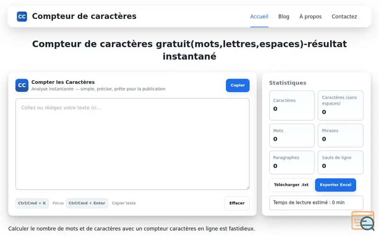The height and width of the screenshot is (237, 379).
Task: Click the CC icon beside Compter les Caractères
Action: pyautogui.click(x=22, y=85)
